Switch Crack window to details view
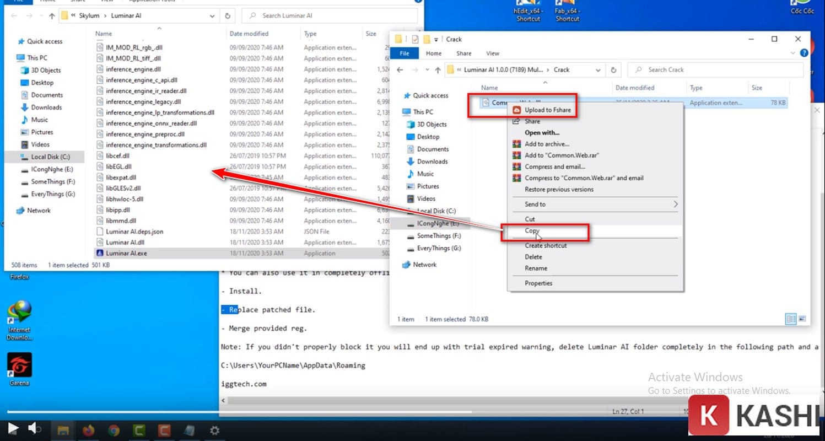Viewport: 825px width, 441px height. pos(790,319)
